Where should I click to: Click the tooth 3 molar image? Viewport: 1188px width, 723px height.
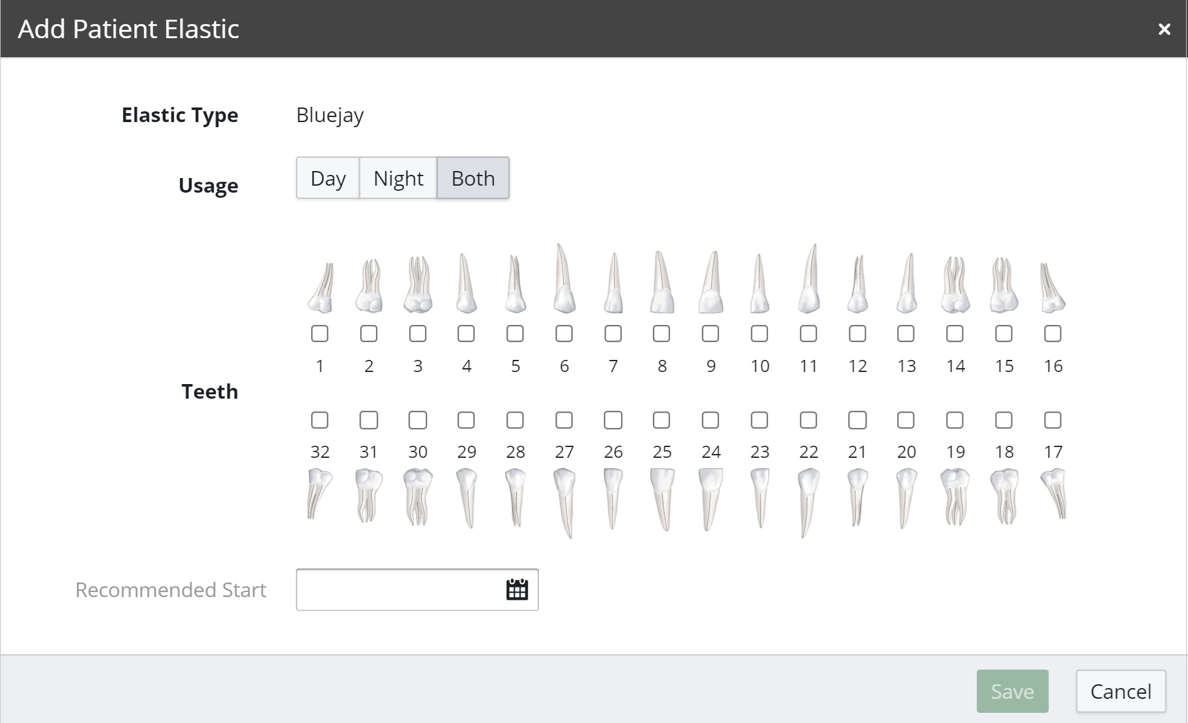click(x=418, y=284)
